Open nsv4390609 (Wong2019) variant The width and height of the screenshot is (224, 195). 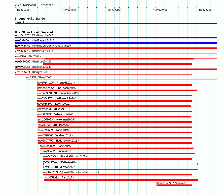pyautogui.click(x=53, y=130)
